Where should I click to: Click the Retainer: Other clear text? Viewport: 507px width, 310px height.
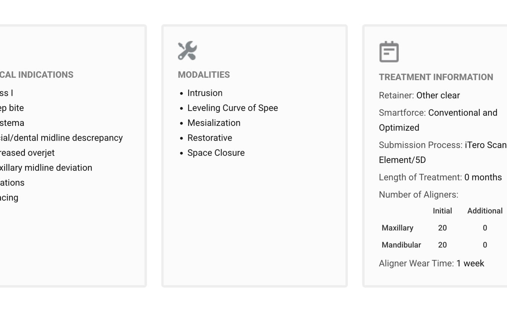pyautogui.click(x=419, y=95)
